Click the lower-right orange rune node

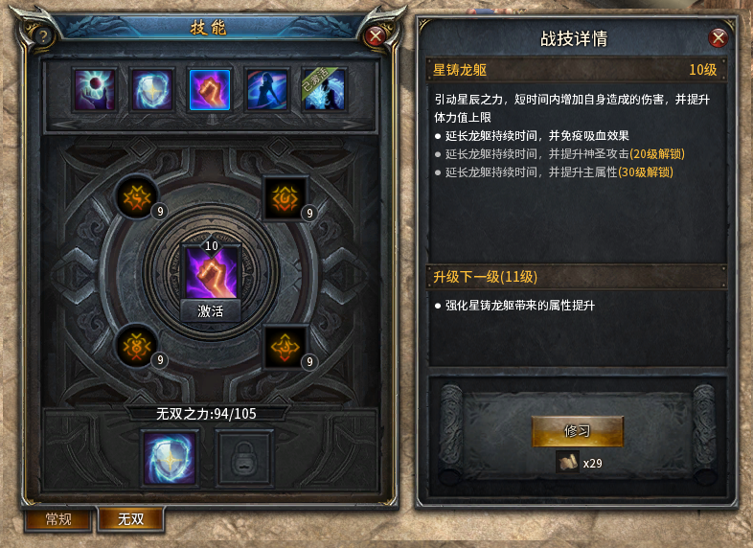(285, 346)
